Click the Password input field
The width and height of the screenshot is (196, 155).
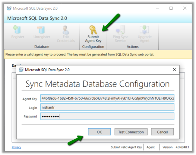pos(107,116)
